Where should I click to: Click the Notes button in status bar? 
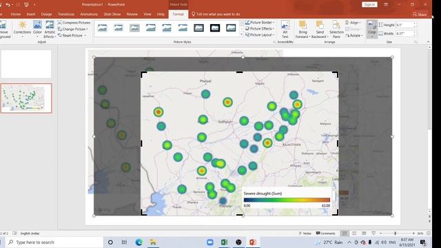[305, 234]
